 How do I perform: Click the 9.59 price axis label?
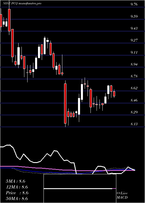coord(134,17)
